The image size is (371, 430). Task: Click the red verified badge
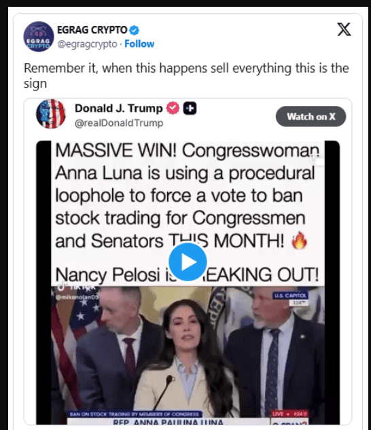tap(173, 108)
